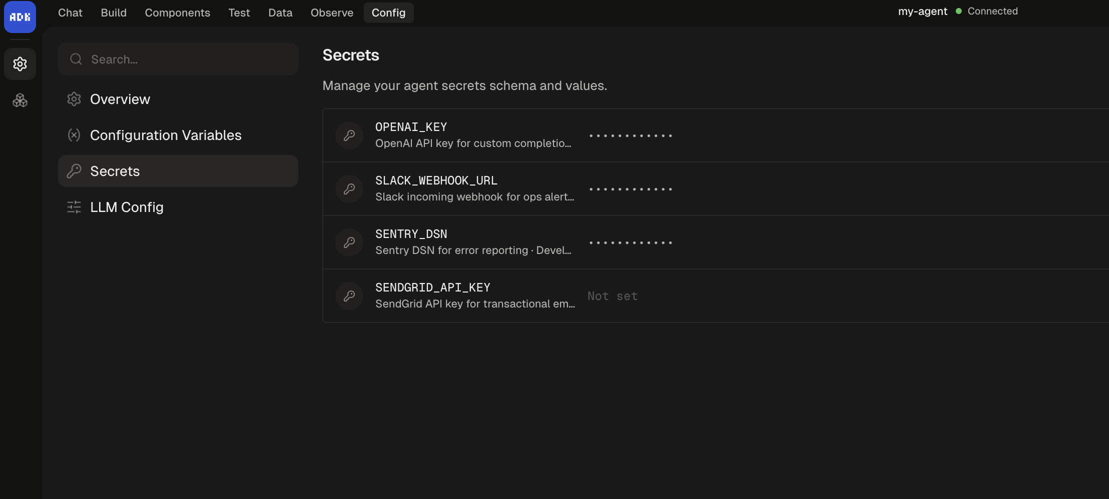Switch to the Chat tab
Viewport: 1109px width, 499px height.
[x=70, y=12]
